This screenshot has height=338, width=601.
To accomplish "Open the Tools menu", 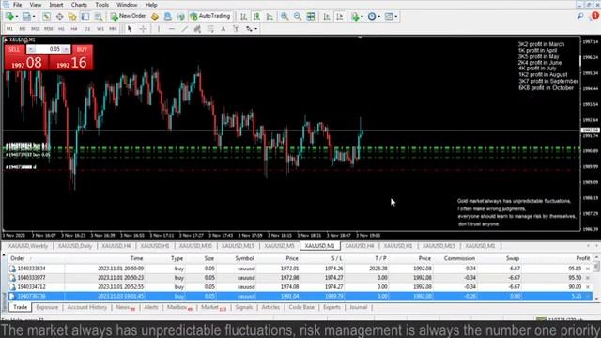I will [x=102, y=5].
